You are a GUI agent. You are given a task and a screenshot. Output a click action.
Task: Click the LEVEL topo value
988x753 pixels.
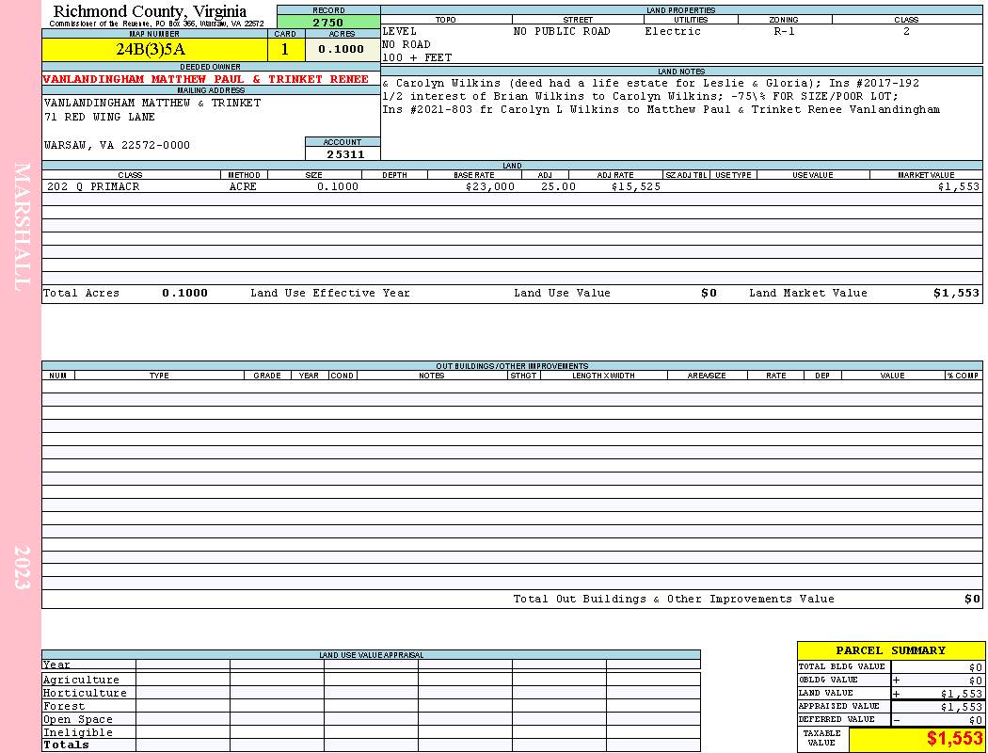400,31
